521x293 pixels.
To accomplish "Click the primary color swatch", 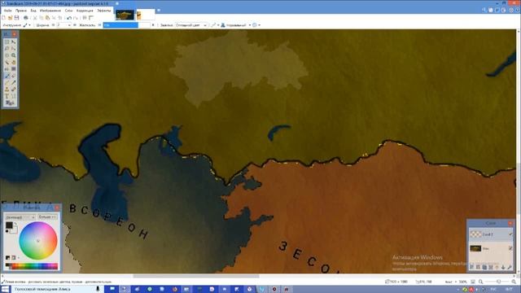I will coord(9,225).
